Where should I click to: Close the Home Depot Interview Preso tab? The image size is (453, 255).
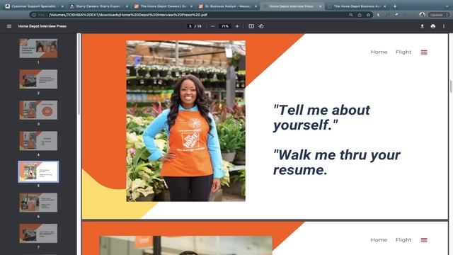[x=320, y=6]
